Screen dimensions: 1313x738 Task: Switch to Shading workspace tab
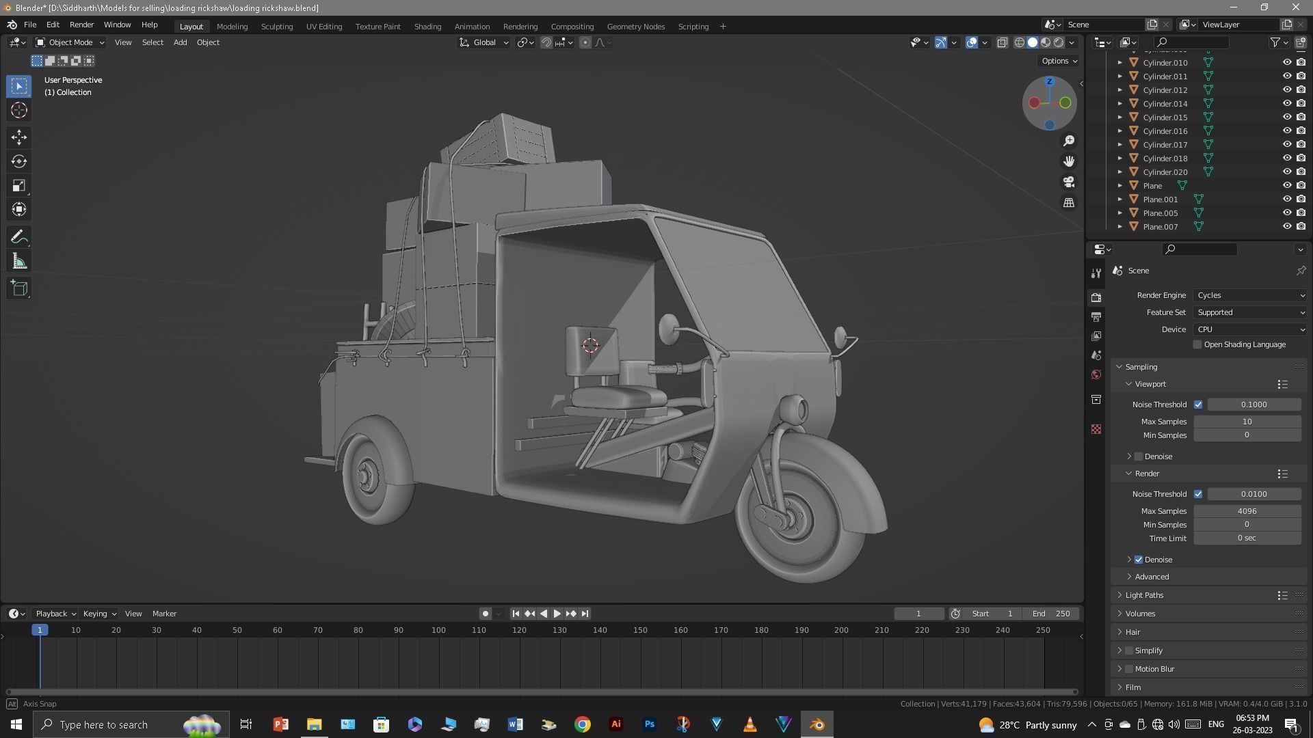427,27
